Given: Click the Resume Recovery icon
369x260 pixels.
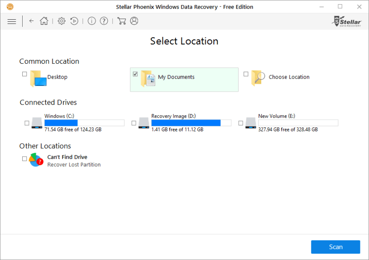Looking at the screenshot, I should pyautogui.click(x=74, y=21).
